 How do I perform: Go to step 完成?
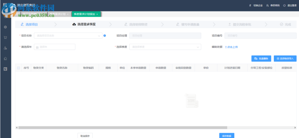285,24
